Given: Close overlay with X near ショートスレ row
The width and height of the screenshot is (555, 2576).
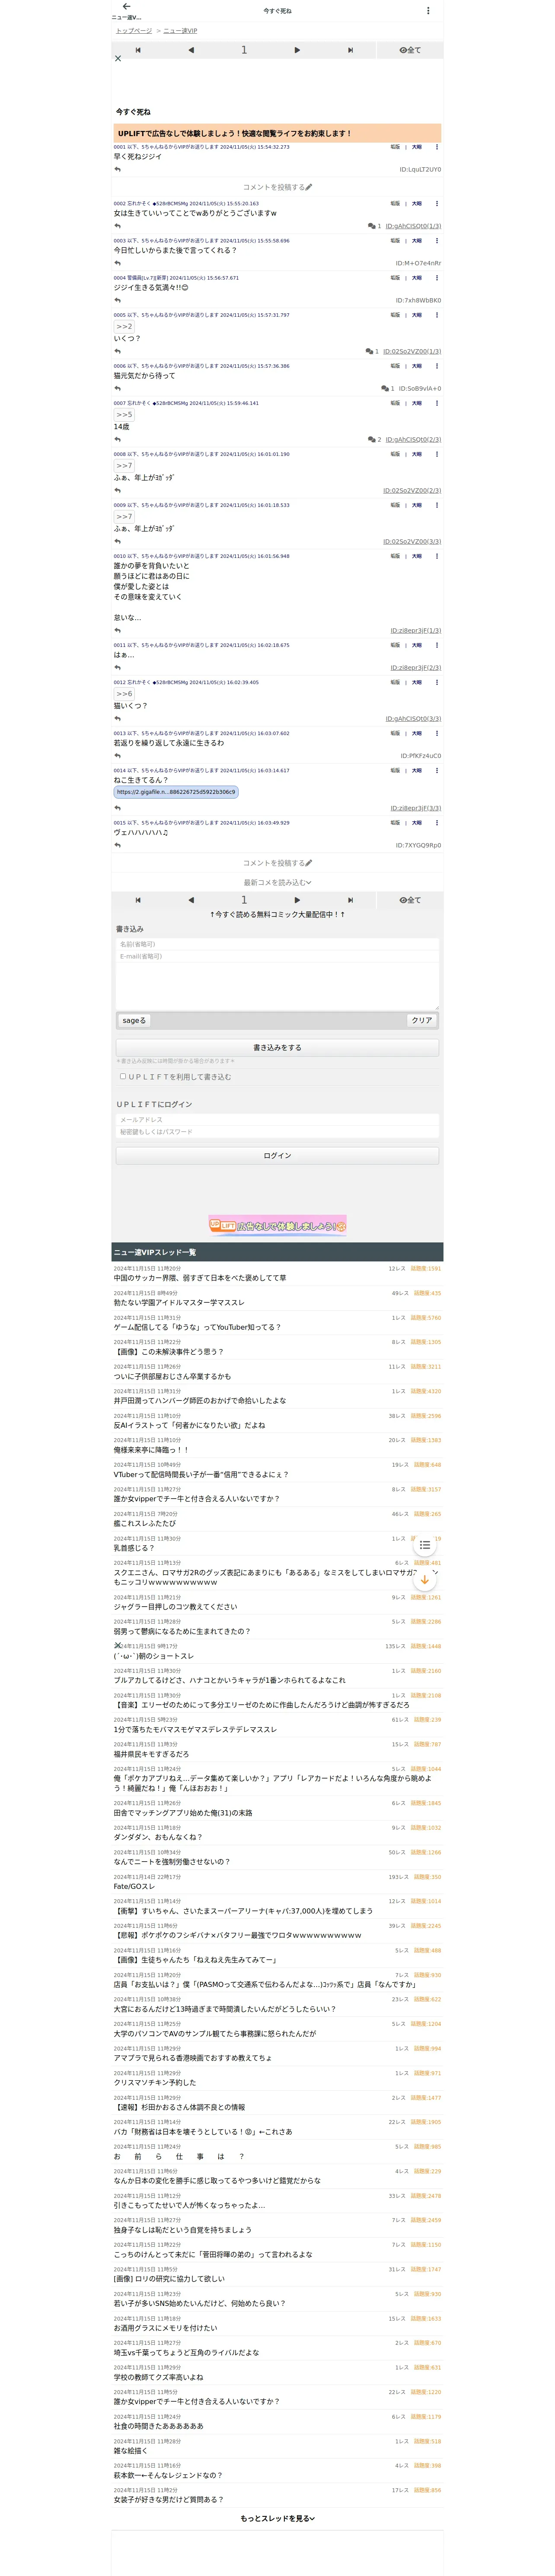Looking at the screenshot, I should click(x=118, y=1645).
